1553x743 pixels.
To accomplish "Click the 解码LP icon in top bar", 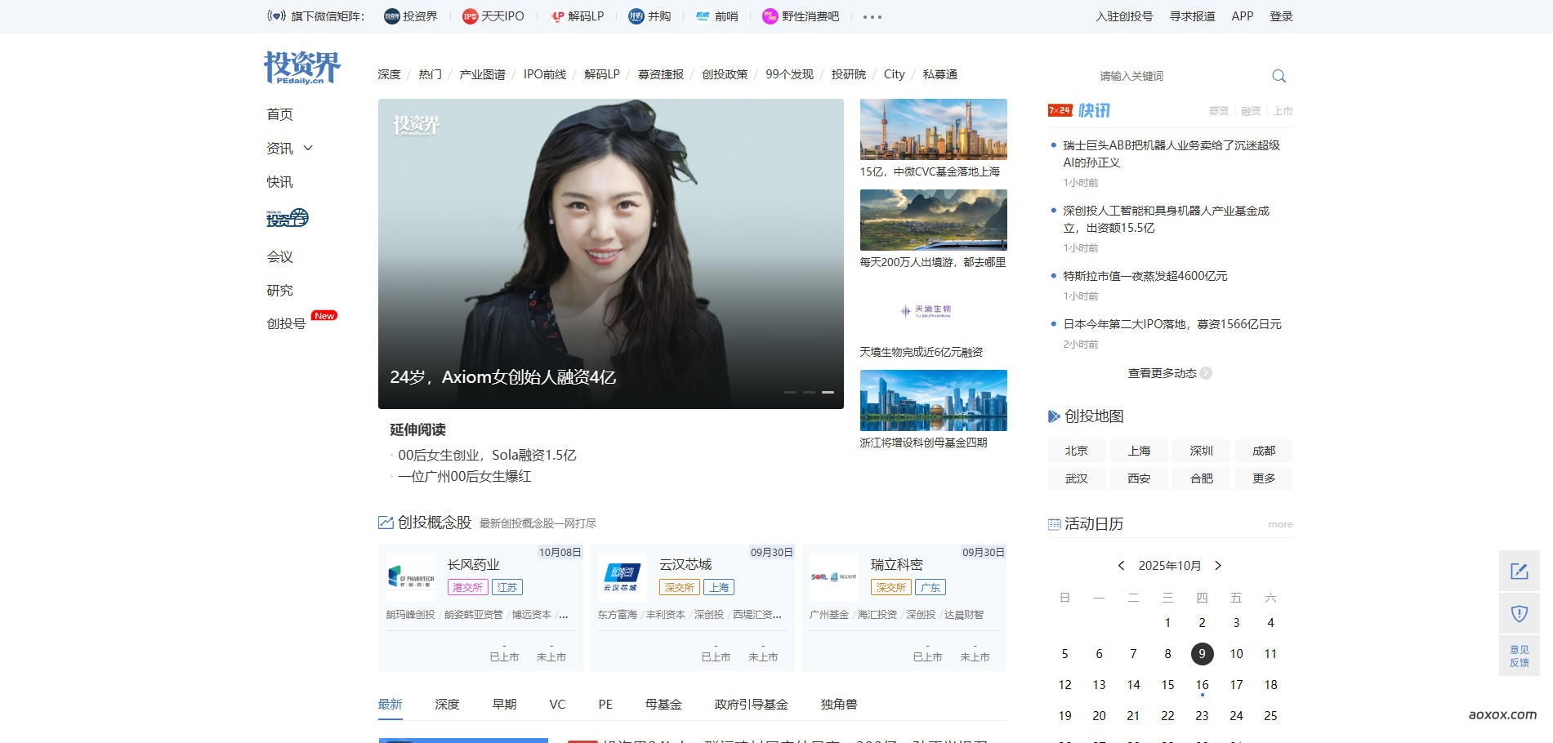I will point(558,16).
